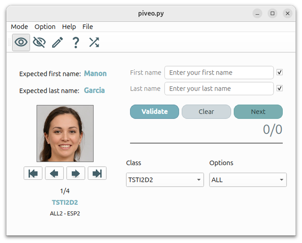The height and width of the screenshot is (243, 302).
Task: Jump to the last photo
Action: (97, 173)
